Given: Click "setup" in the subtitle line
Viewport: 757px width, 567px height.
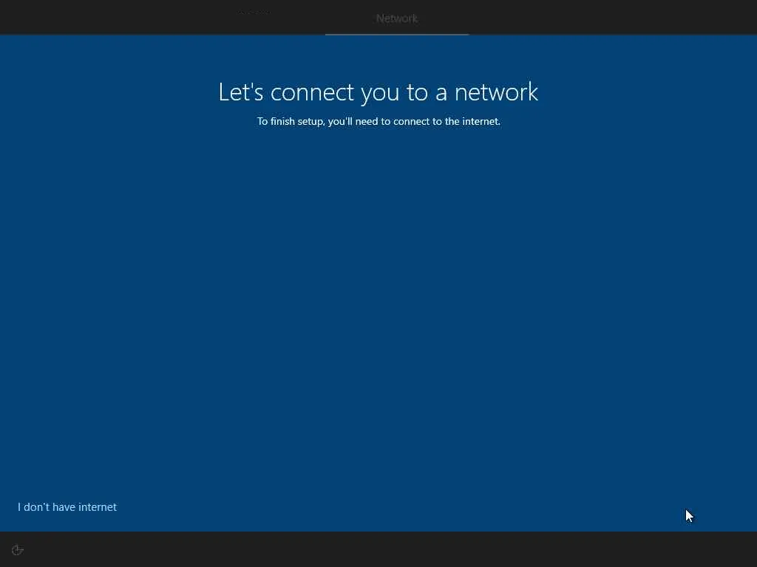Looking at the screenshot, I should pos(310,122).
